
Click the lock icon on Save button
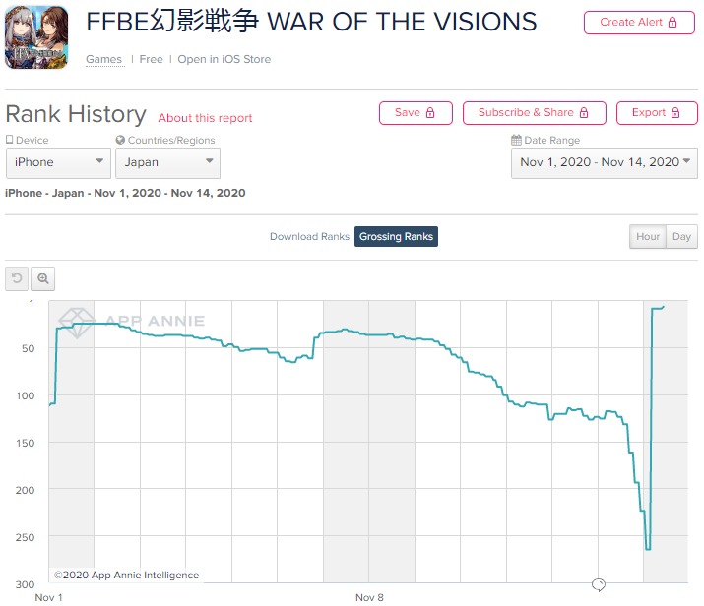tap(430, 112)
